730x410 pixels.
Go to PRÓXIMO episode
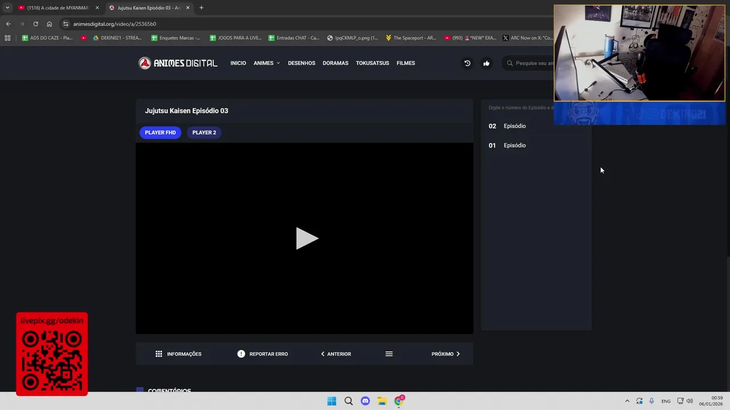click(x=445, y=354)
